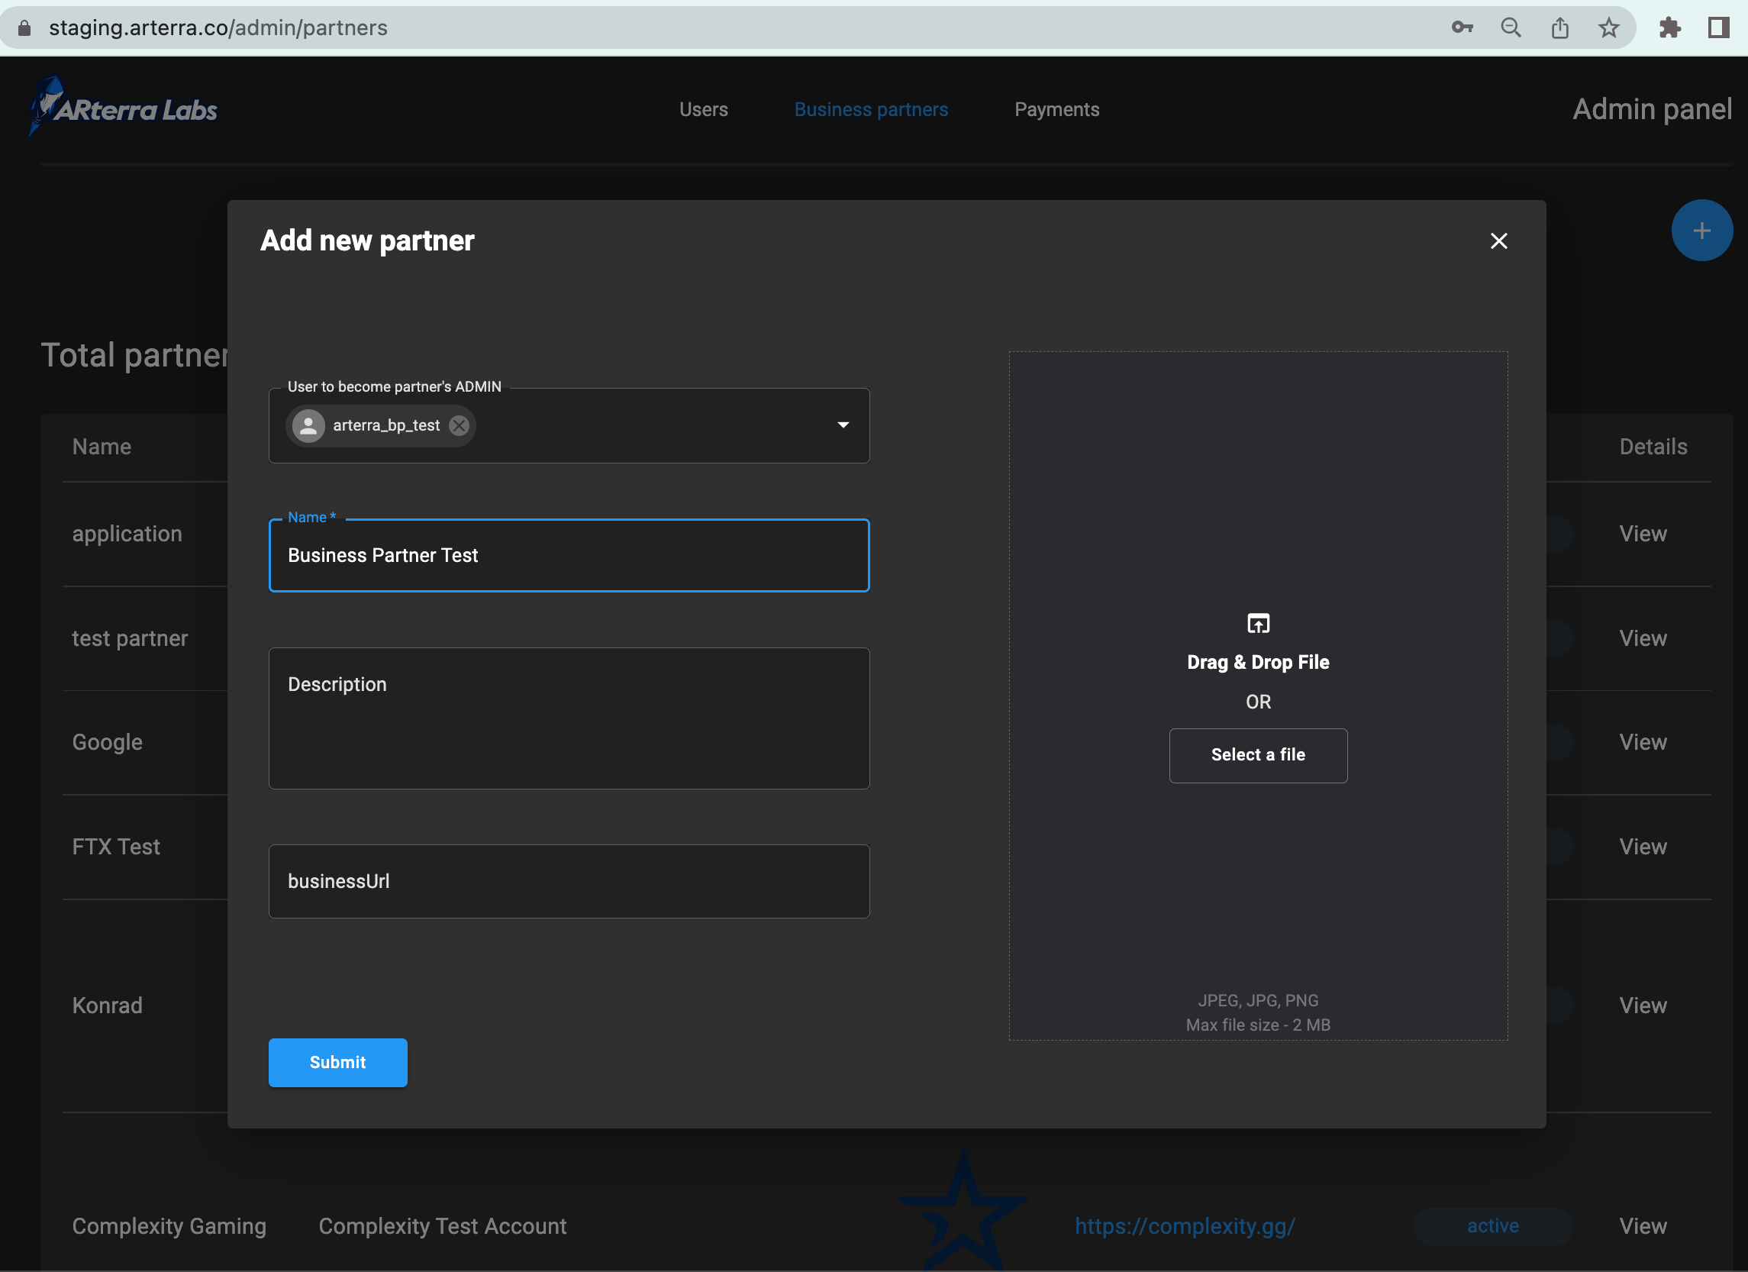Click the Select a file button

coord(1258,754)
